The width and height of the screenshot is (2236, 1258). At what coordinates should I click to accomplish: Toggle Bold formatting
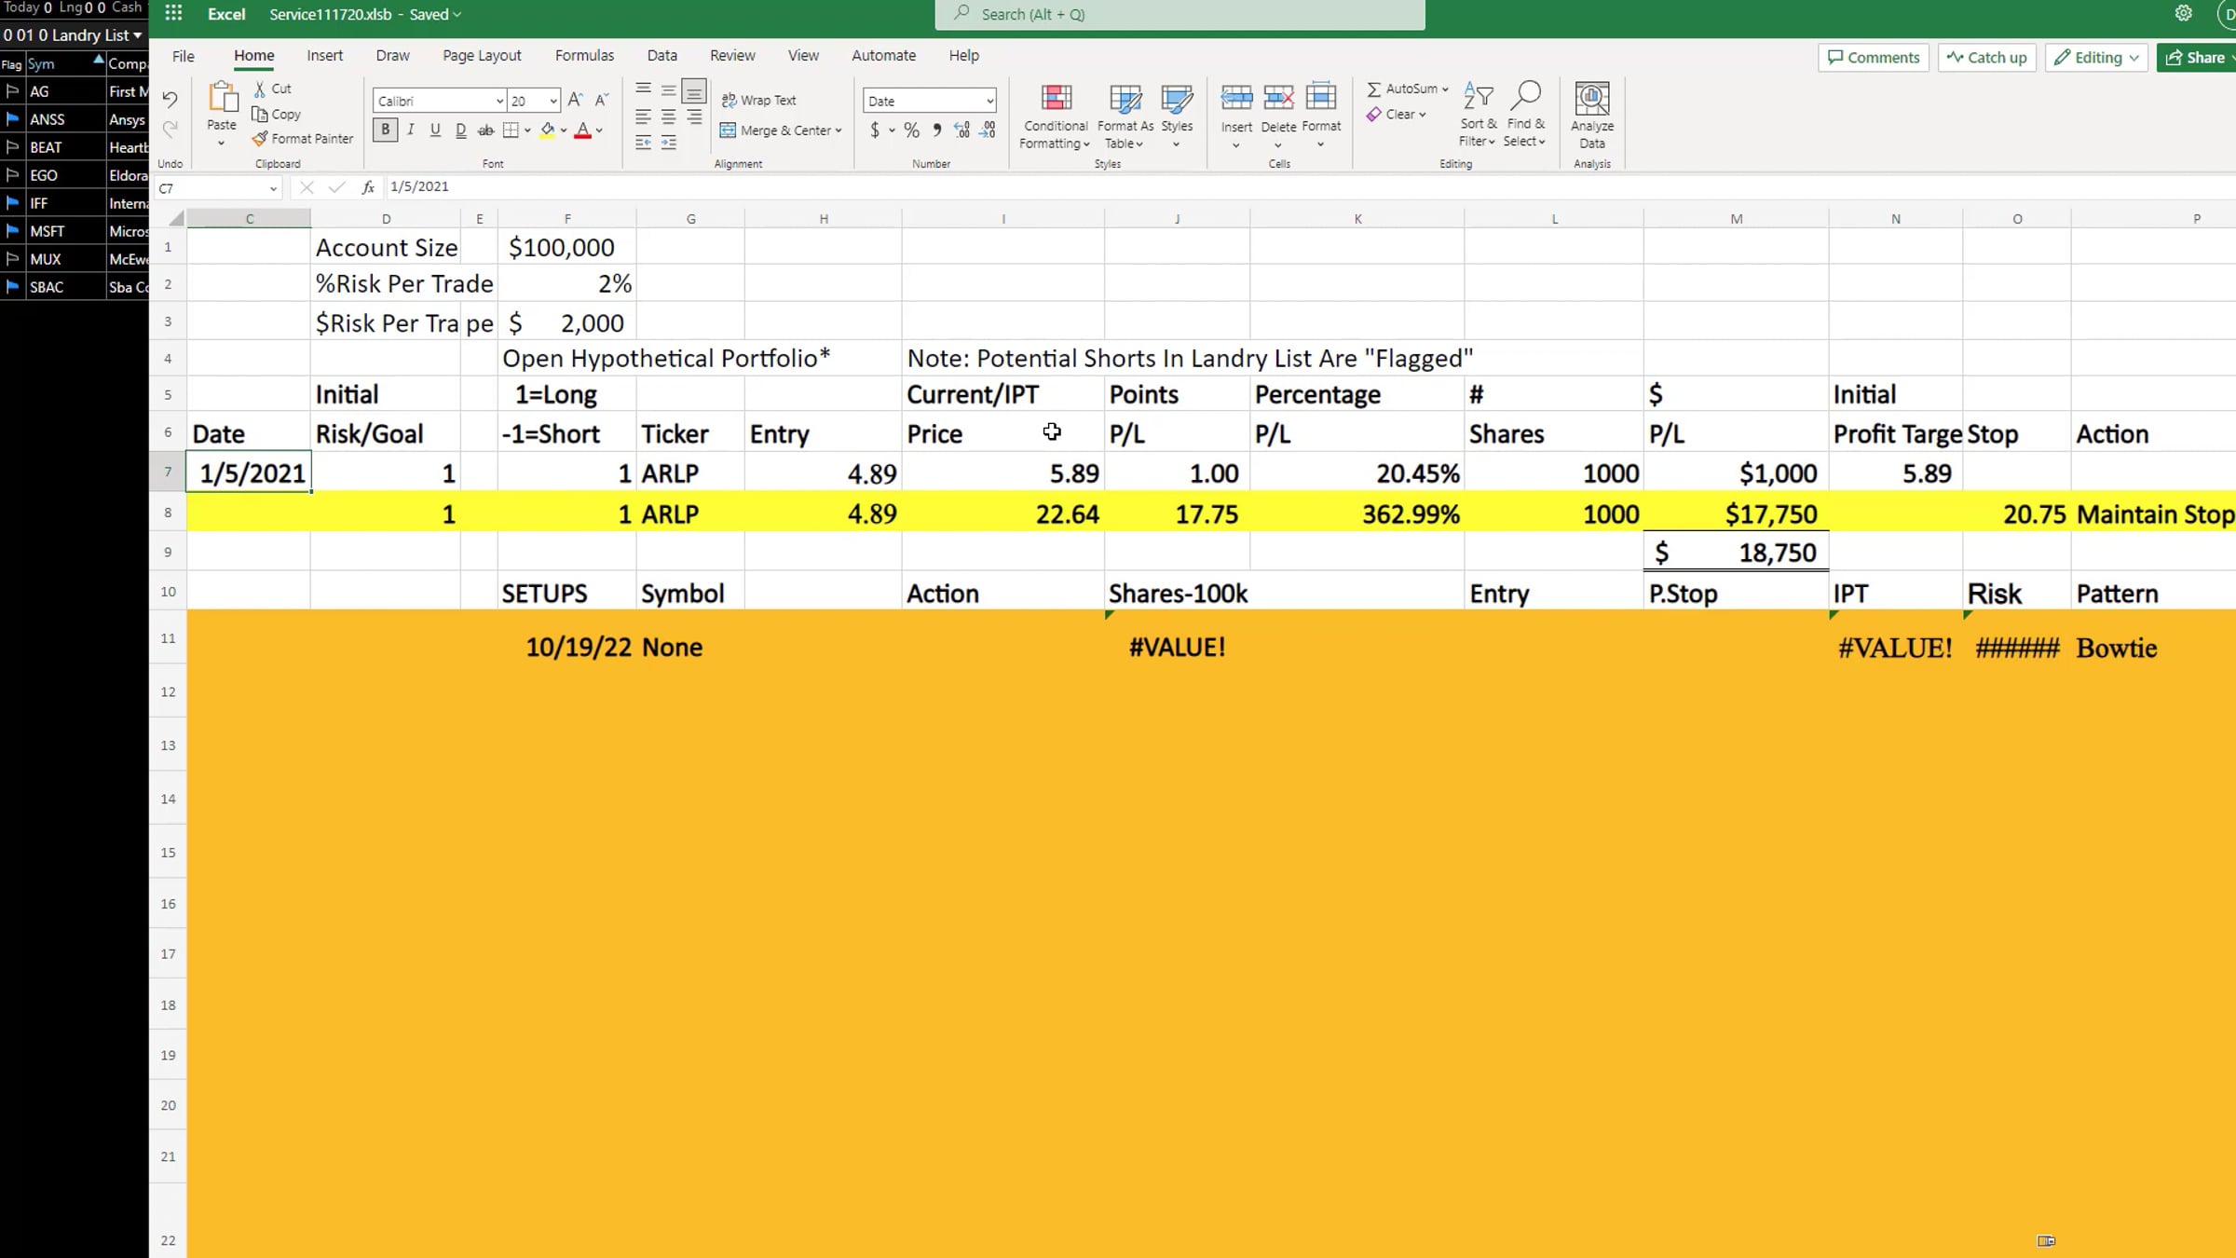point(385,130)
